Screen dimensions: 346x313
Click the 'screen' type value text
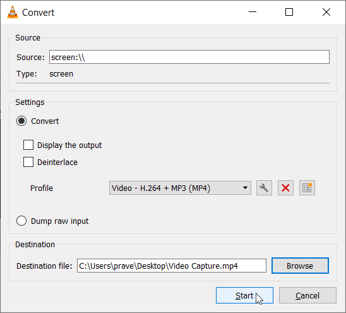[61, 74]
